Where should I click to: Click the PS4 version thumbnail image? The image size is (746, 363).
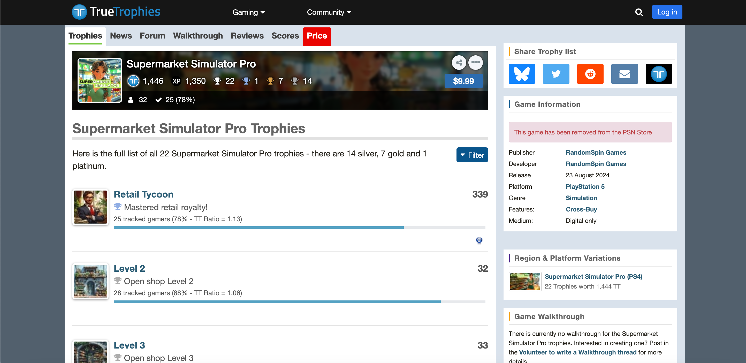click(525, 281)
